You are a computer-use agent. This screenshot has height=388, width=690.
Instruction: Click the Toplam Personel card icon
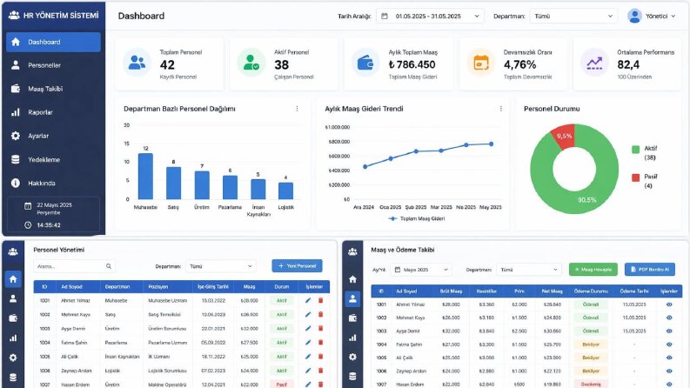[137, 64]
